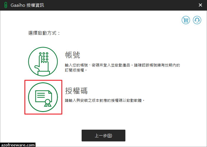Viewport: 207px width, 147px height.
Task: Go back with 上一步(B) button
Action: (x=103, y=136)
